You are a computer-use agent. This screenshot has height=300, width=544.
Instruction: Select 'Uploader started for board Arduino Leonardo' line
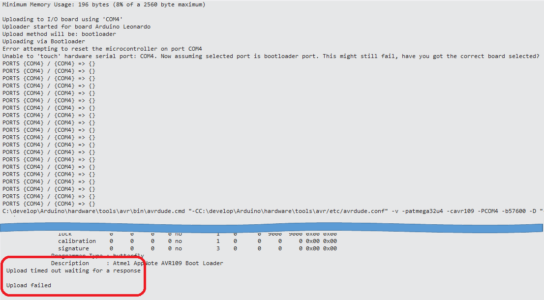pos(76,27)
